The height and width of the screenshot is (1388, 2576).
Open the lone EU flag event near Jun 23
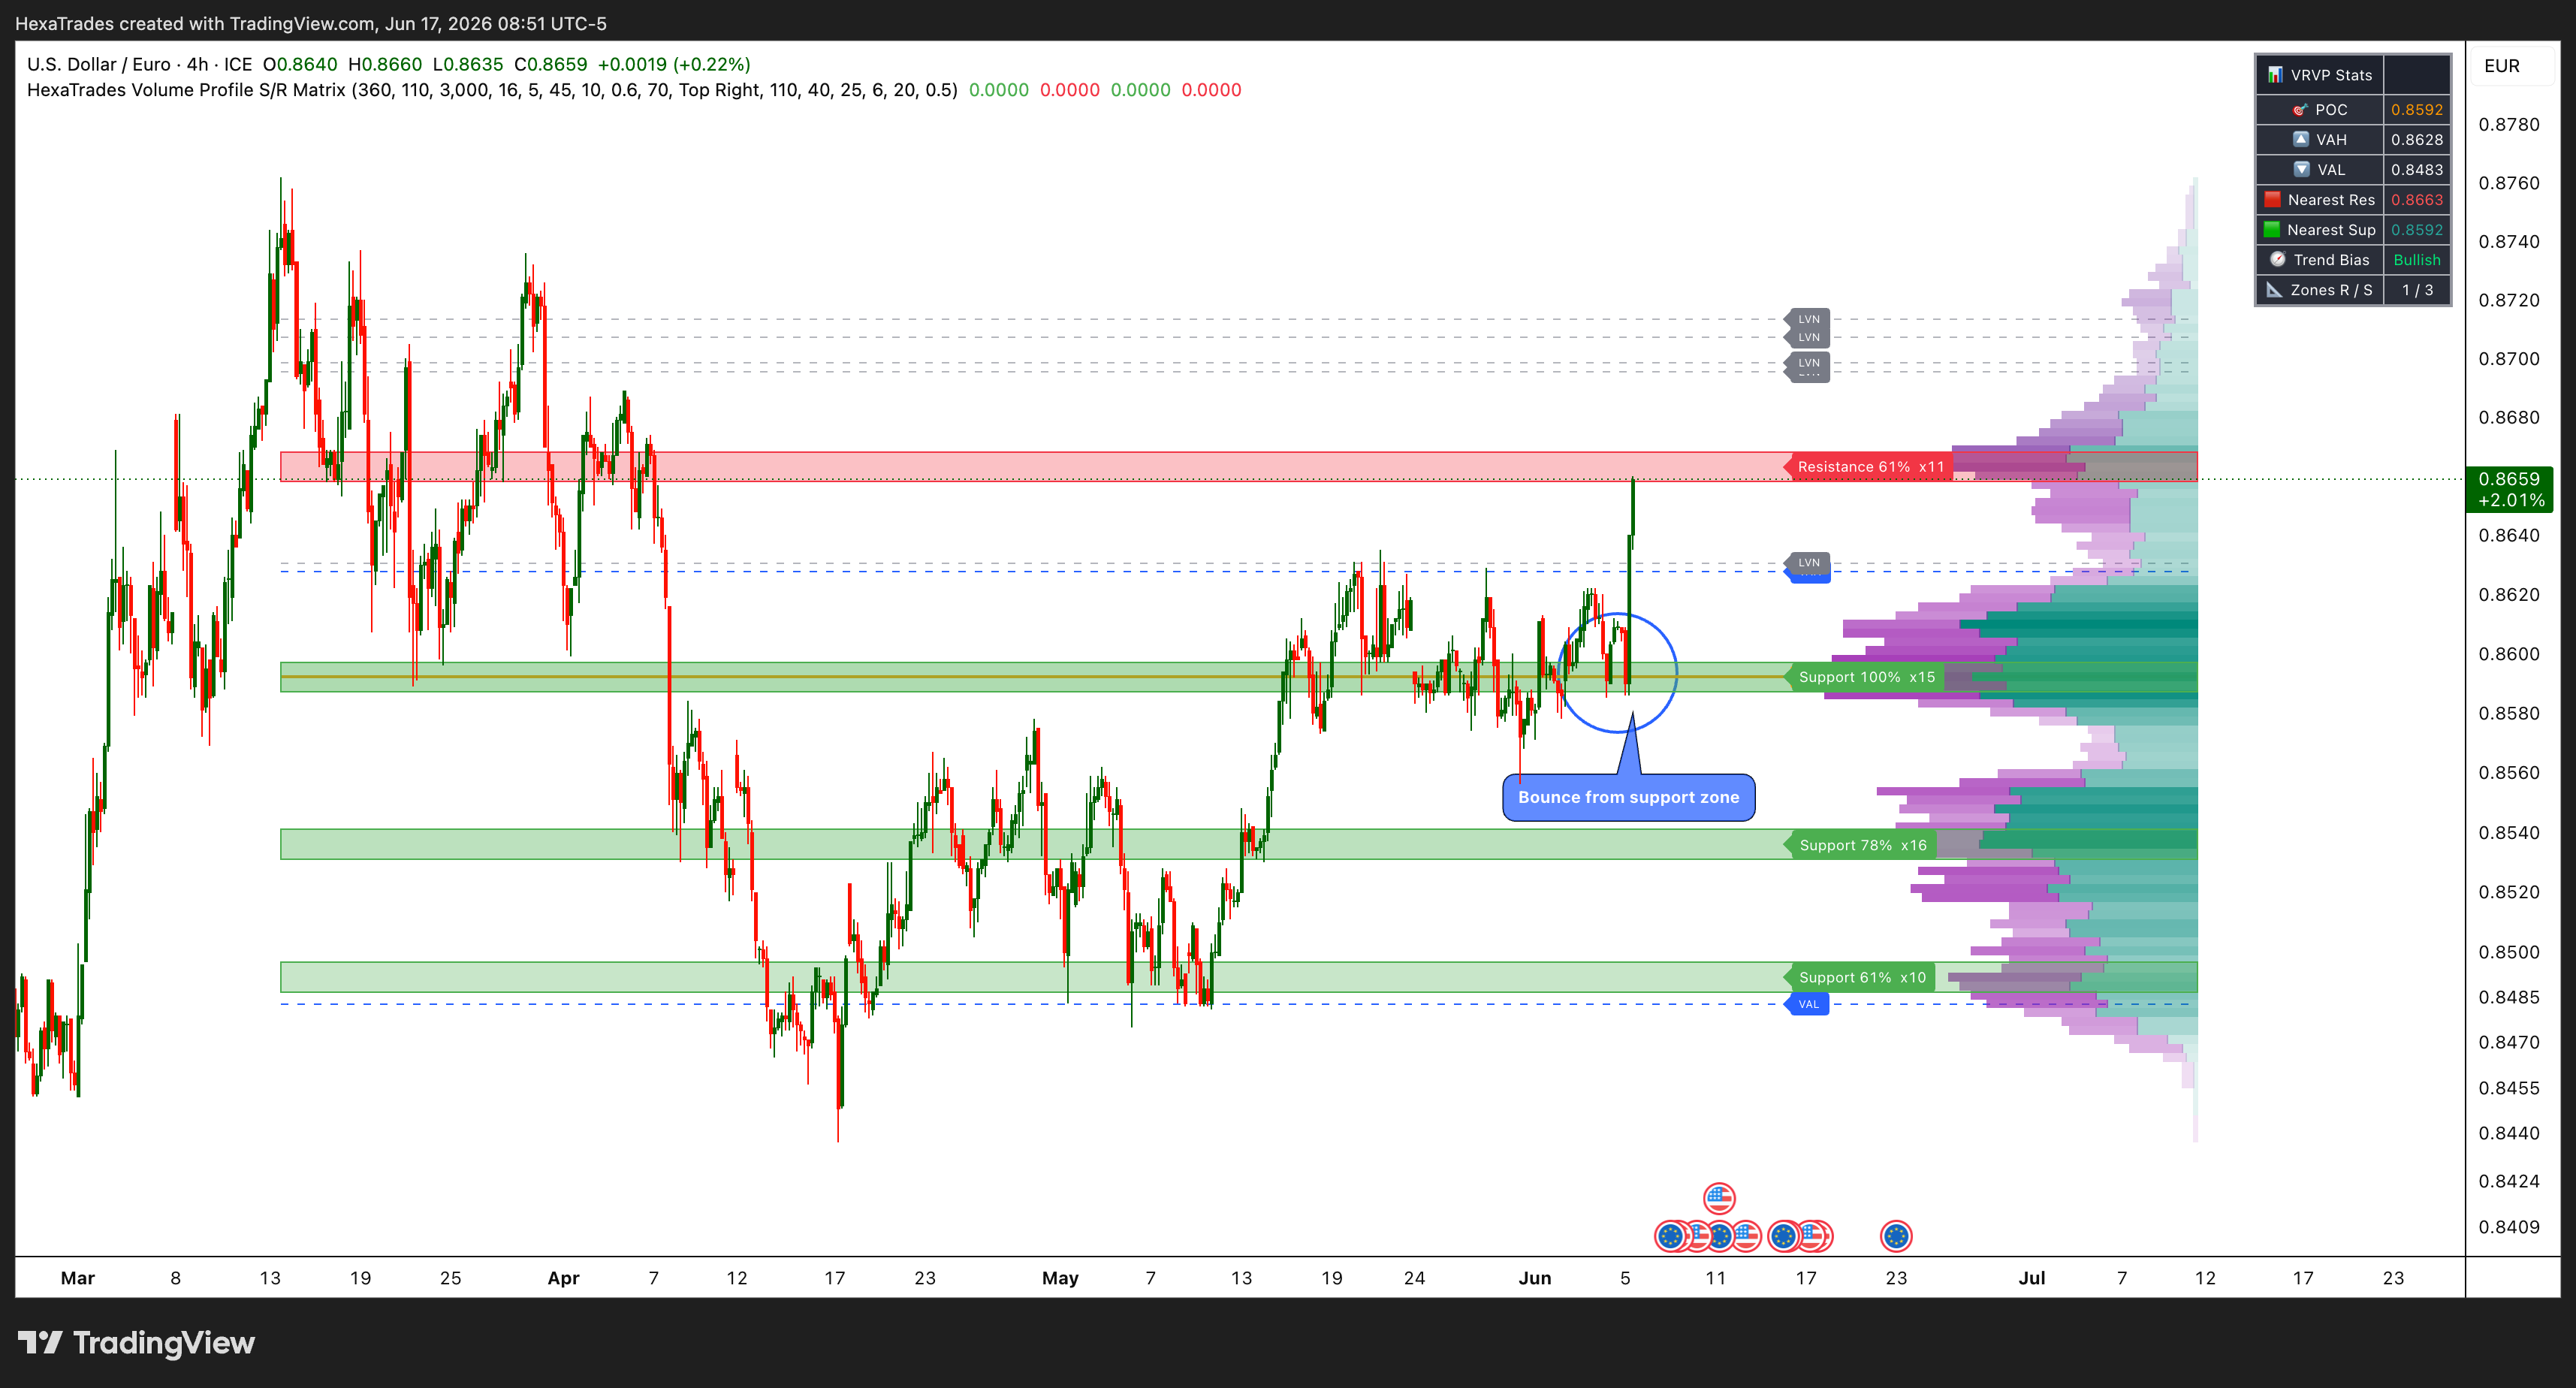(1896, 1236)
